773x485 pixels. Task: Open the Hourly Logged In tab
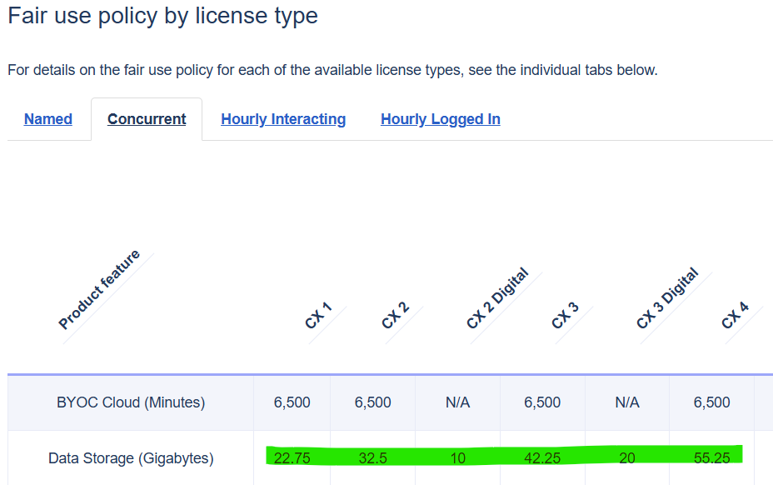pos(441,119)
